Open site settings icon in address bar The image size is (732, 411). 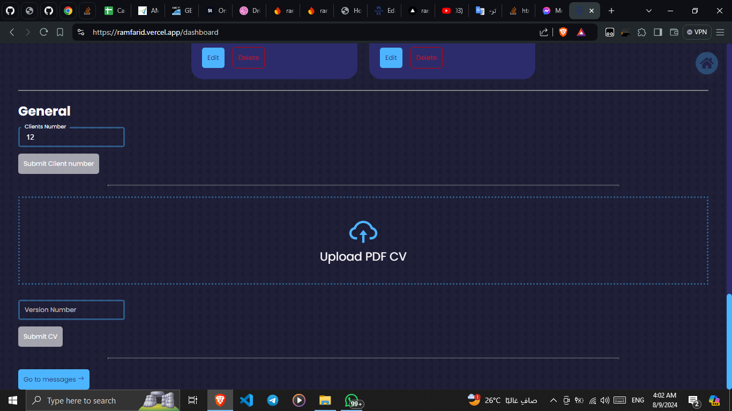coord(81,32)
